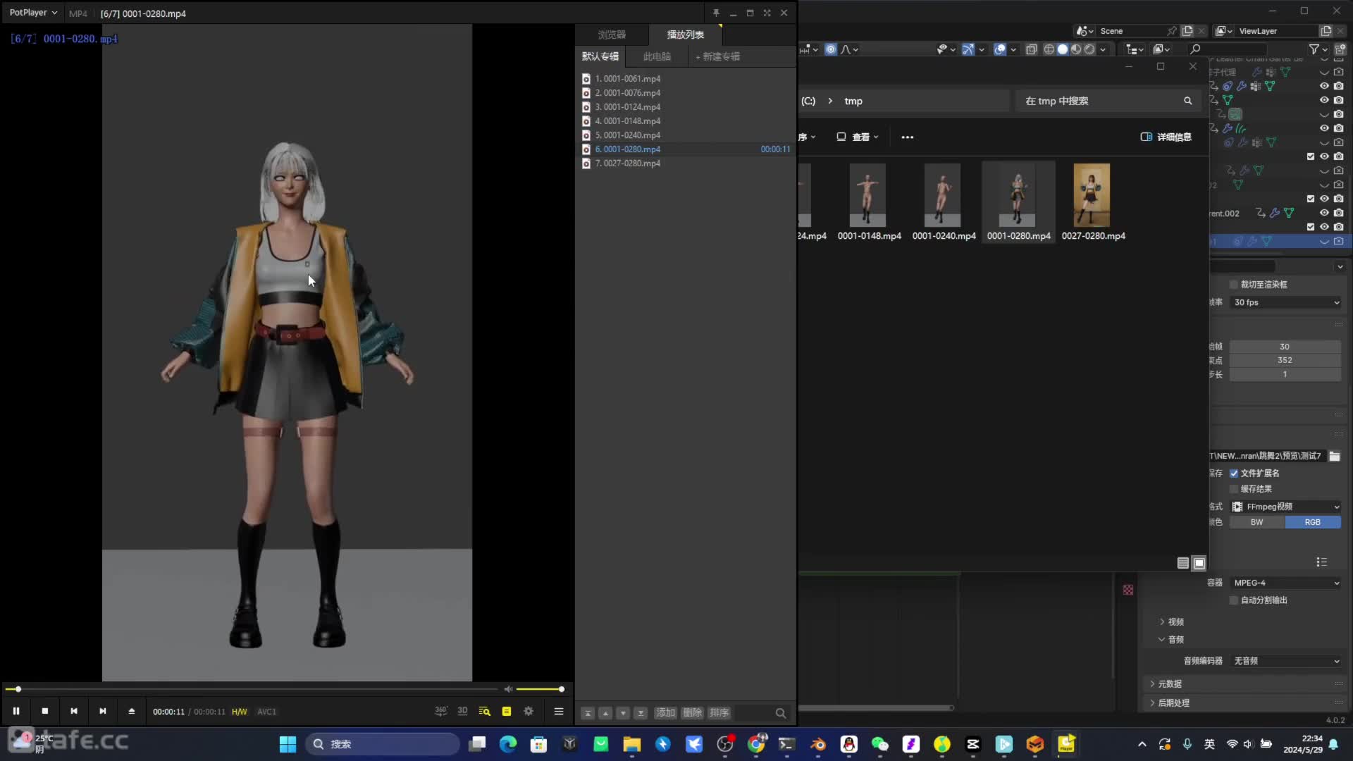1353x761 pixels.
Task: Skip to the next file in PotPlayer
Action: [x=103, y=712]
